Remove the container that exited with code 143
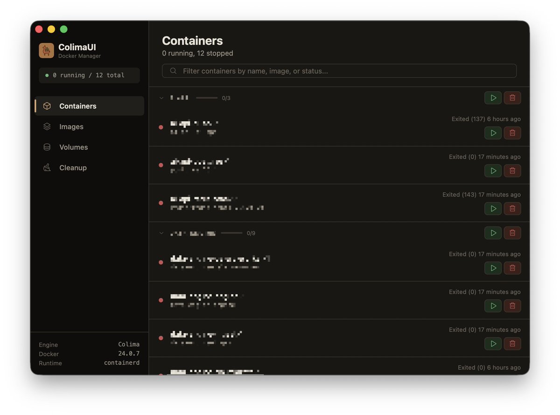This screenshot has width=560, height=415. (512, 209)
